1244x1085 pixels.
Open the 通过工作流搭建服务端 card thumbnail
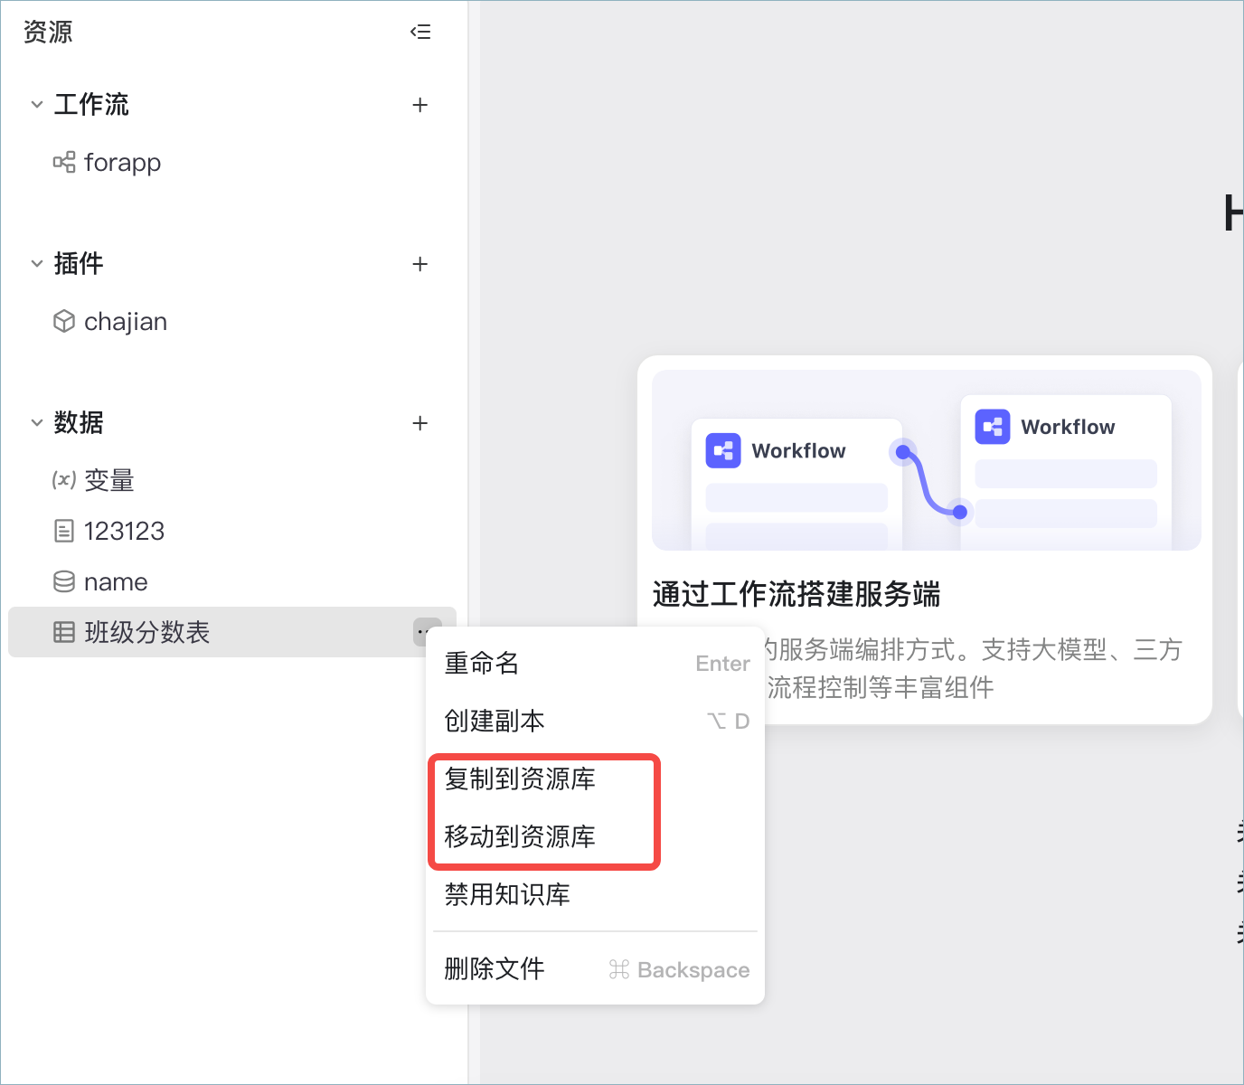[x=927, y=460]
